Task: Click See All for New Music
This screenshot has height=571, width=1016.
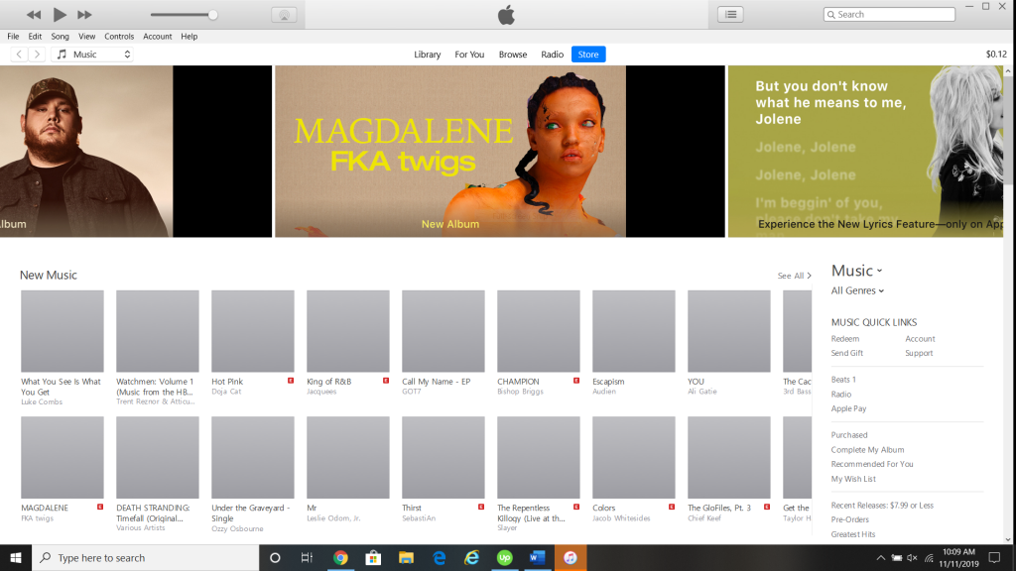Action: 795,276
